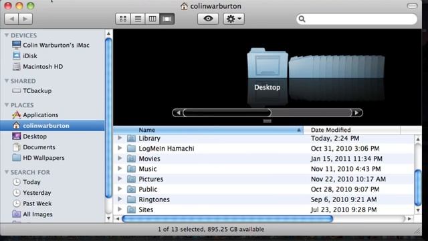Select the Music folder icon

click(131, 169)
